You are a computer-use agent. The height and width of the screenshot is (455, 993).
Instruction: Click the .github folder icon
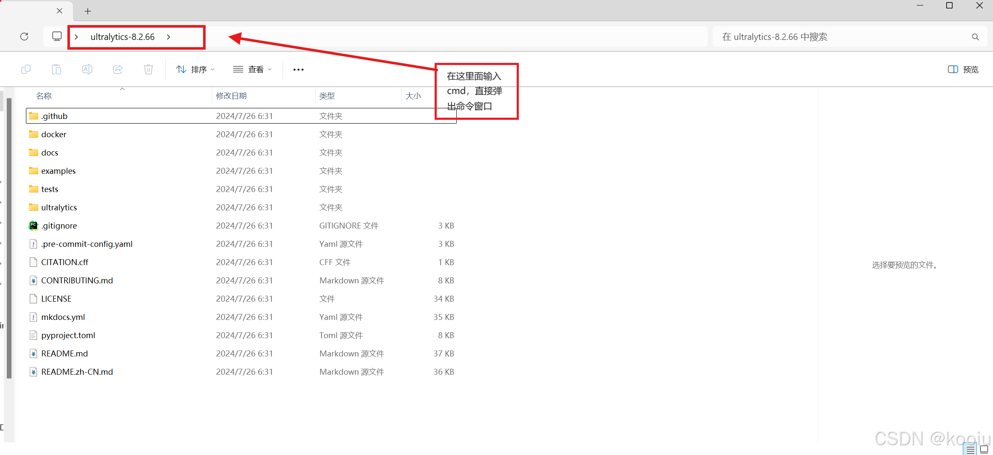(34, 116)
